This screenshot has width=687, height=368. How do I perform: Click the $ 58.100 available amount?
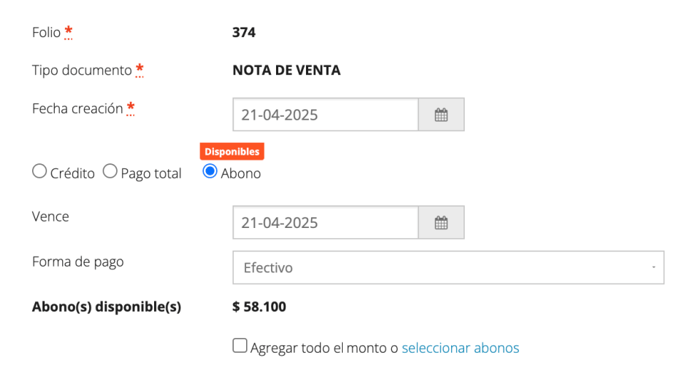[x=259, y=307]
